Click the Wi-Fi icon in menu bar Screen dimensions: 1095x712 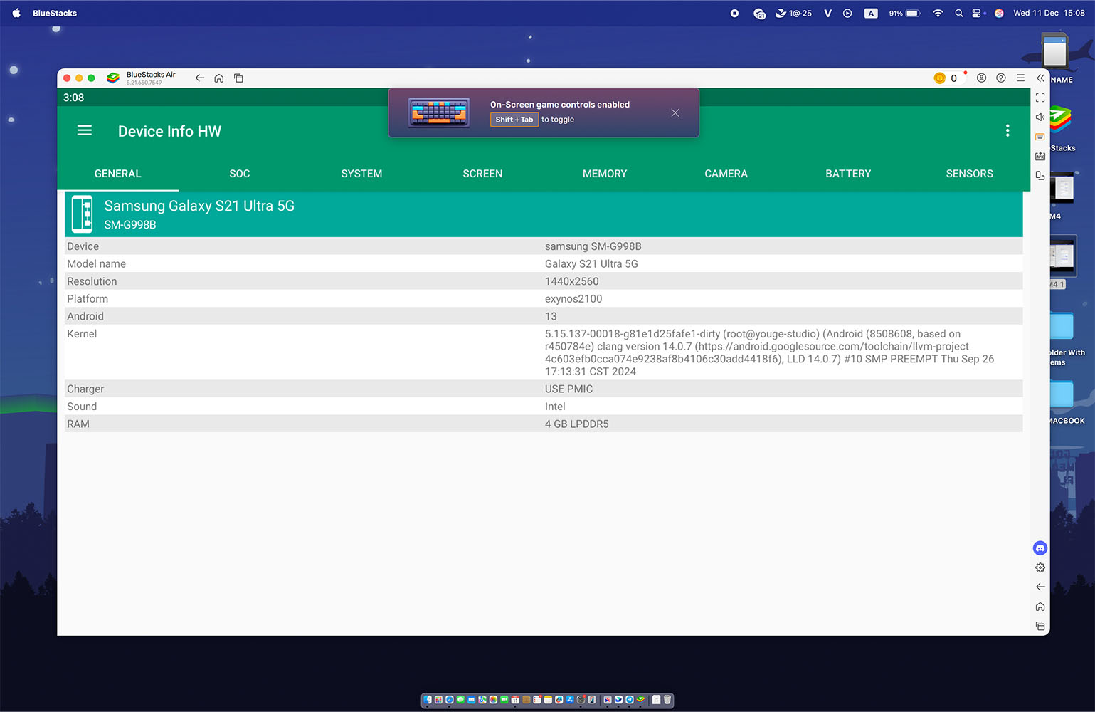[x=938, y=13]
